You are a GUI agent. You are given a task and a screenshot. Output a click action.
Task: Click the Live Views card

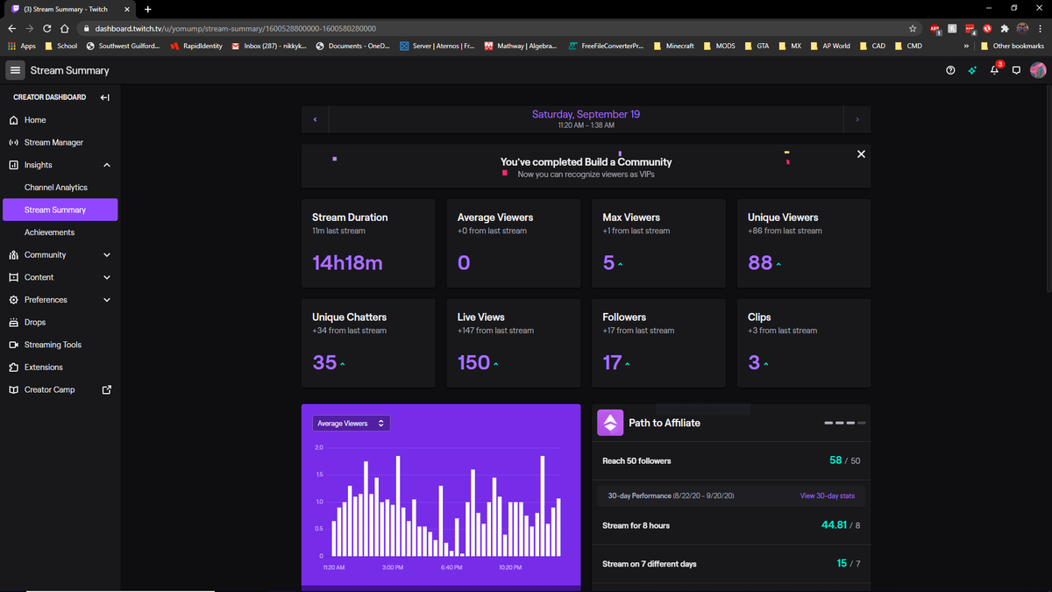coord(514,343)
